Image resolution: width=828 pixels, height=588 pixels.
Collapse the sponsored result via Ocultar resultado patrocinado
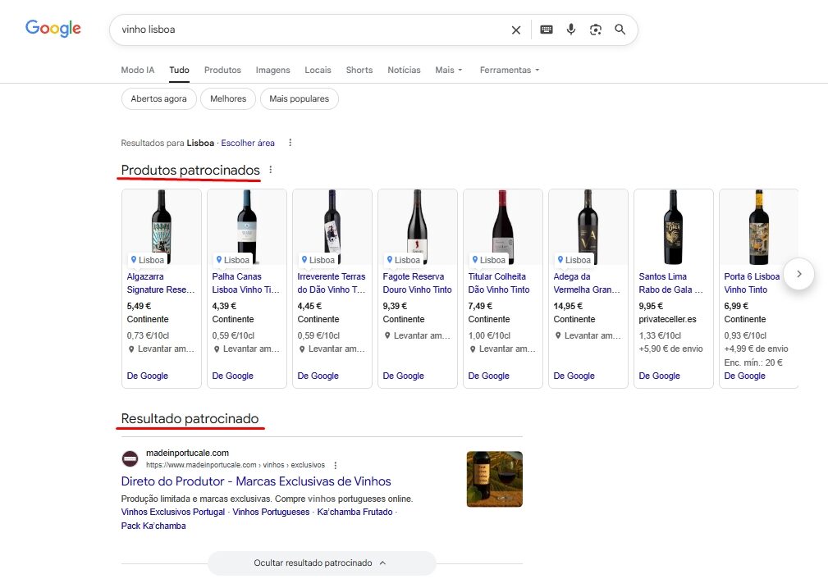(323, 563)
